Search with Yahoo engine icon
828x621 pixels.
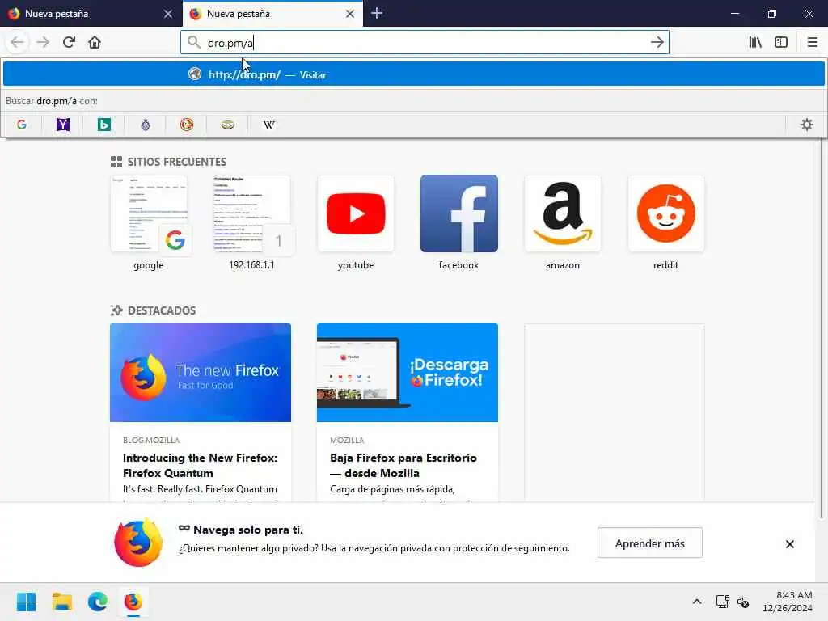click(63, 125)
